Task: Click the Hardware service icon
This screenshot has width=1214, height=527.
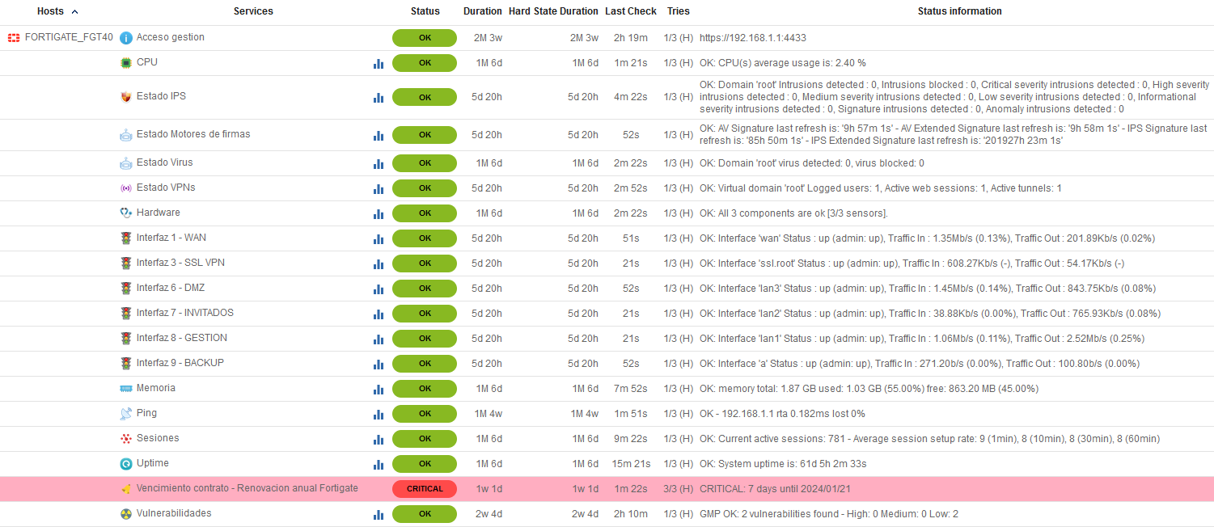Action: pyautogui.click(x=126, y=213)
